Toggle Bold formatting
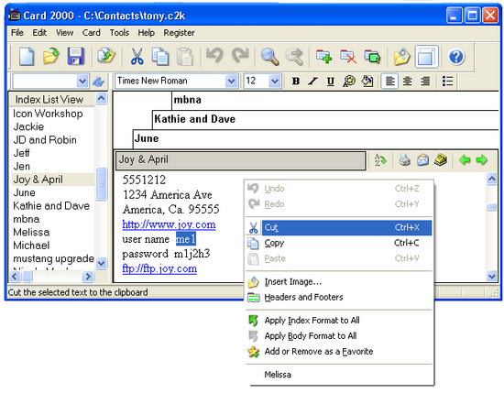The image size is (504, 404). [x=296, y=81]
